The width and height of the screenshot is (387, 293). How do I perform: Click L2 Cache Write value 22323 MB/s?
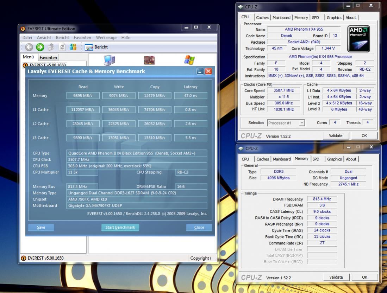pos(119,124)
